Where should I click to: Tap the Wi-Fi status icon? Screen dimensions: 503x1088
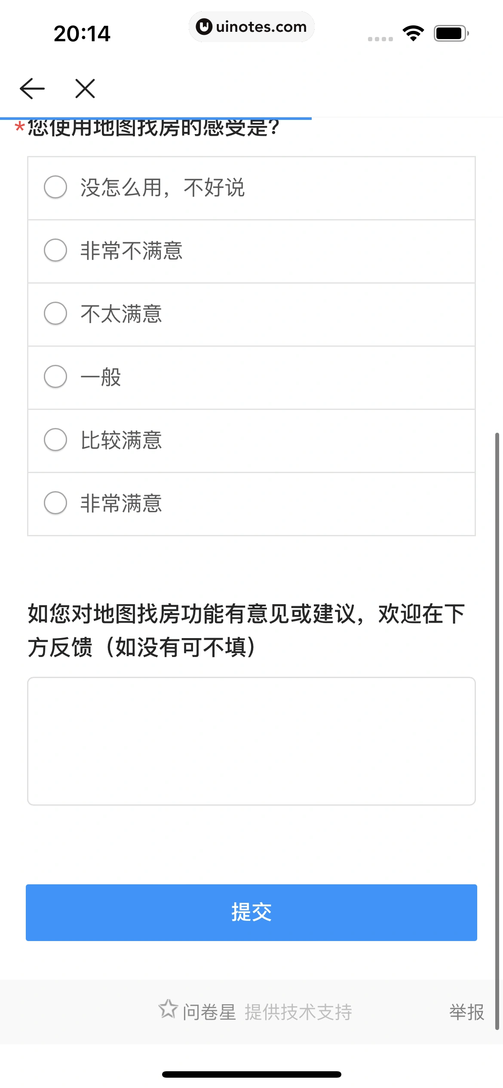point(413,33)
